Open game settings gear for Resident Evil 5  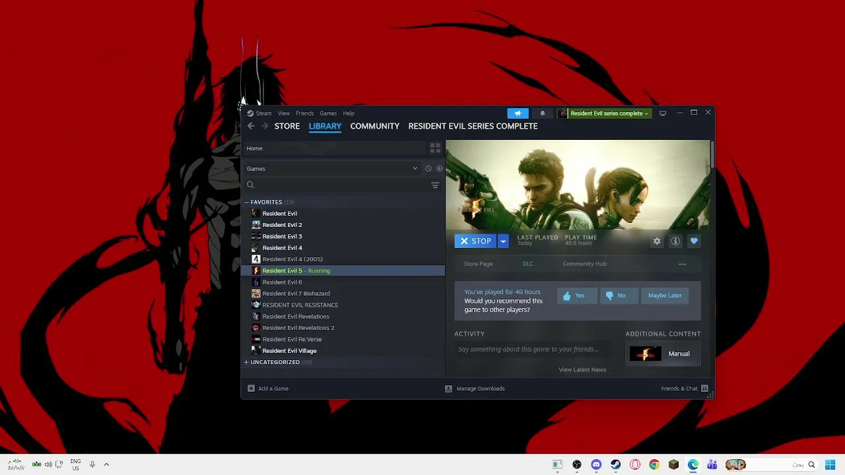tap(657, 241)
